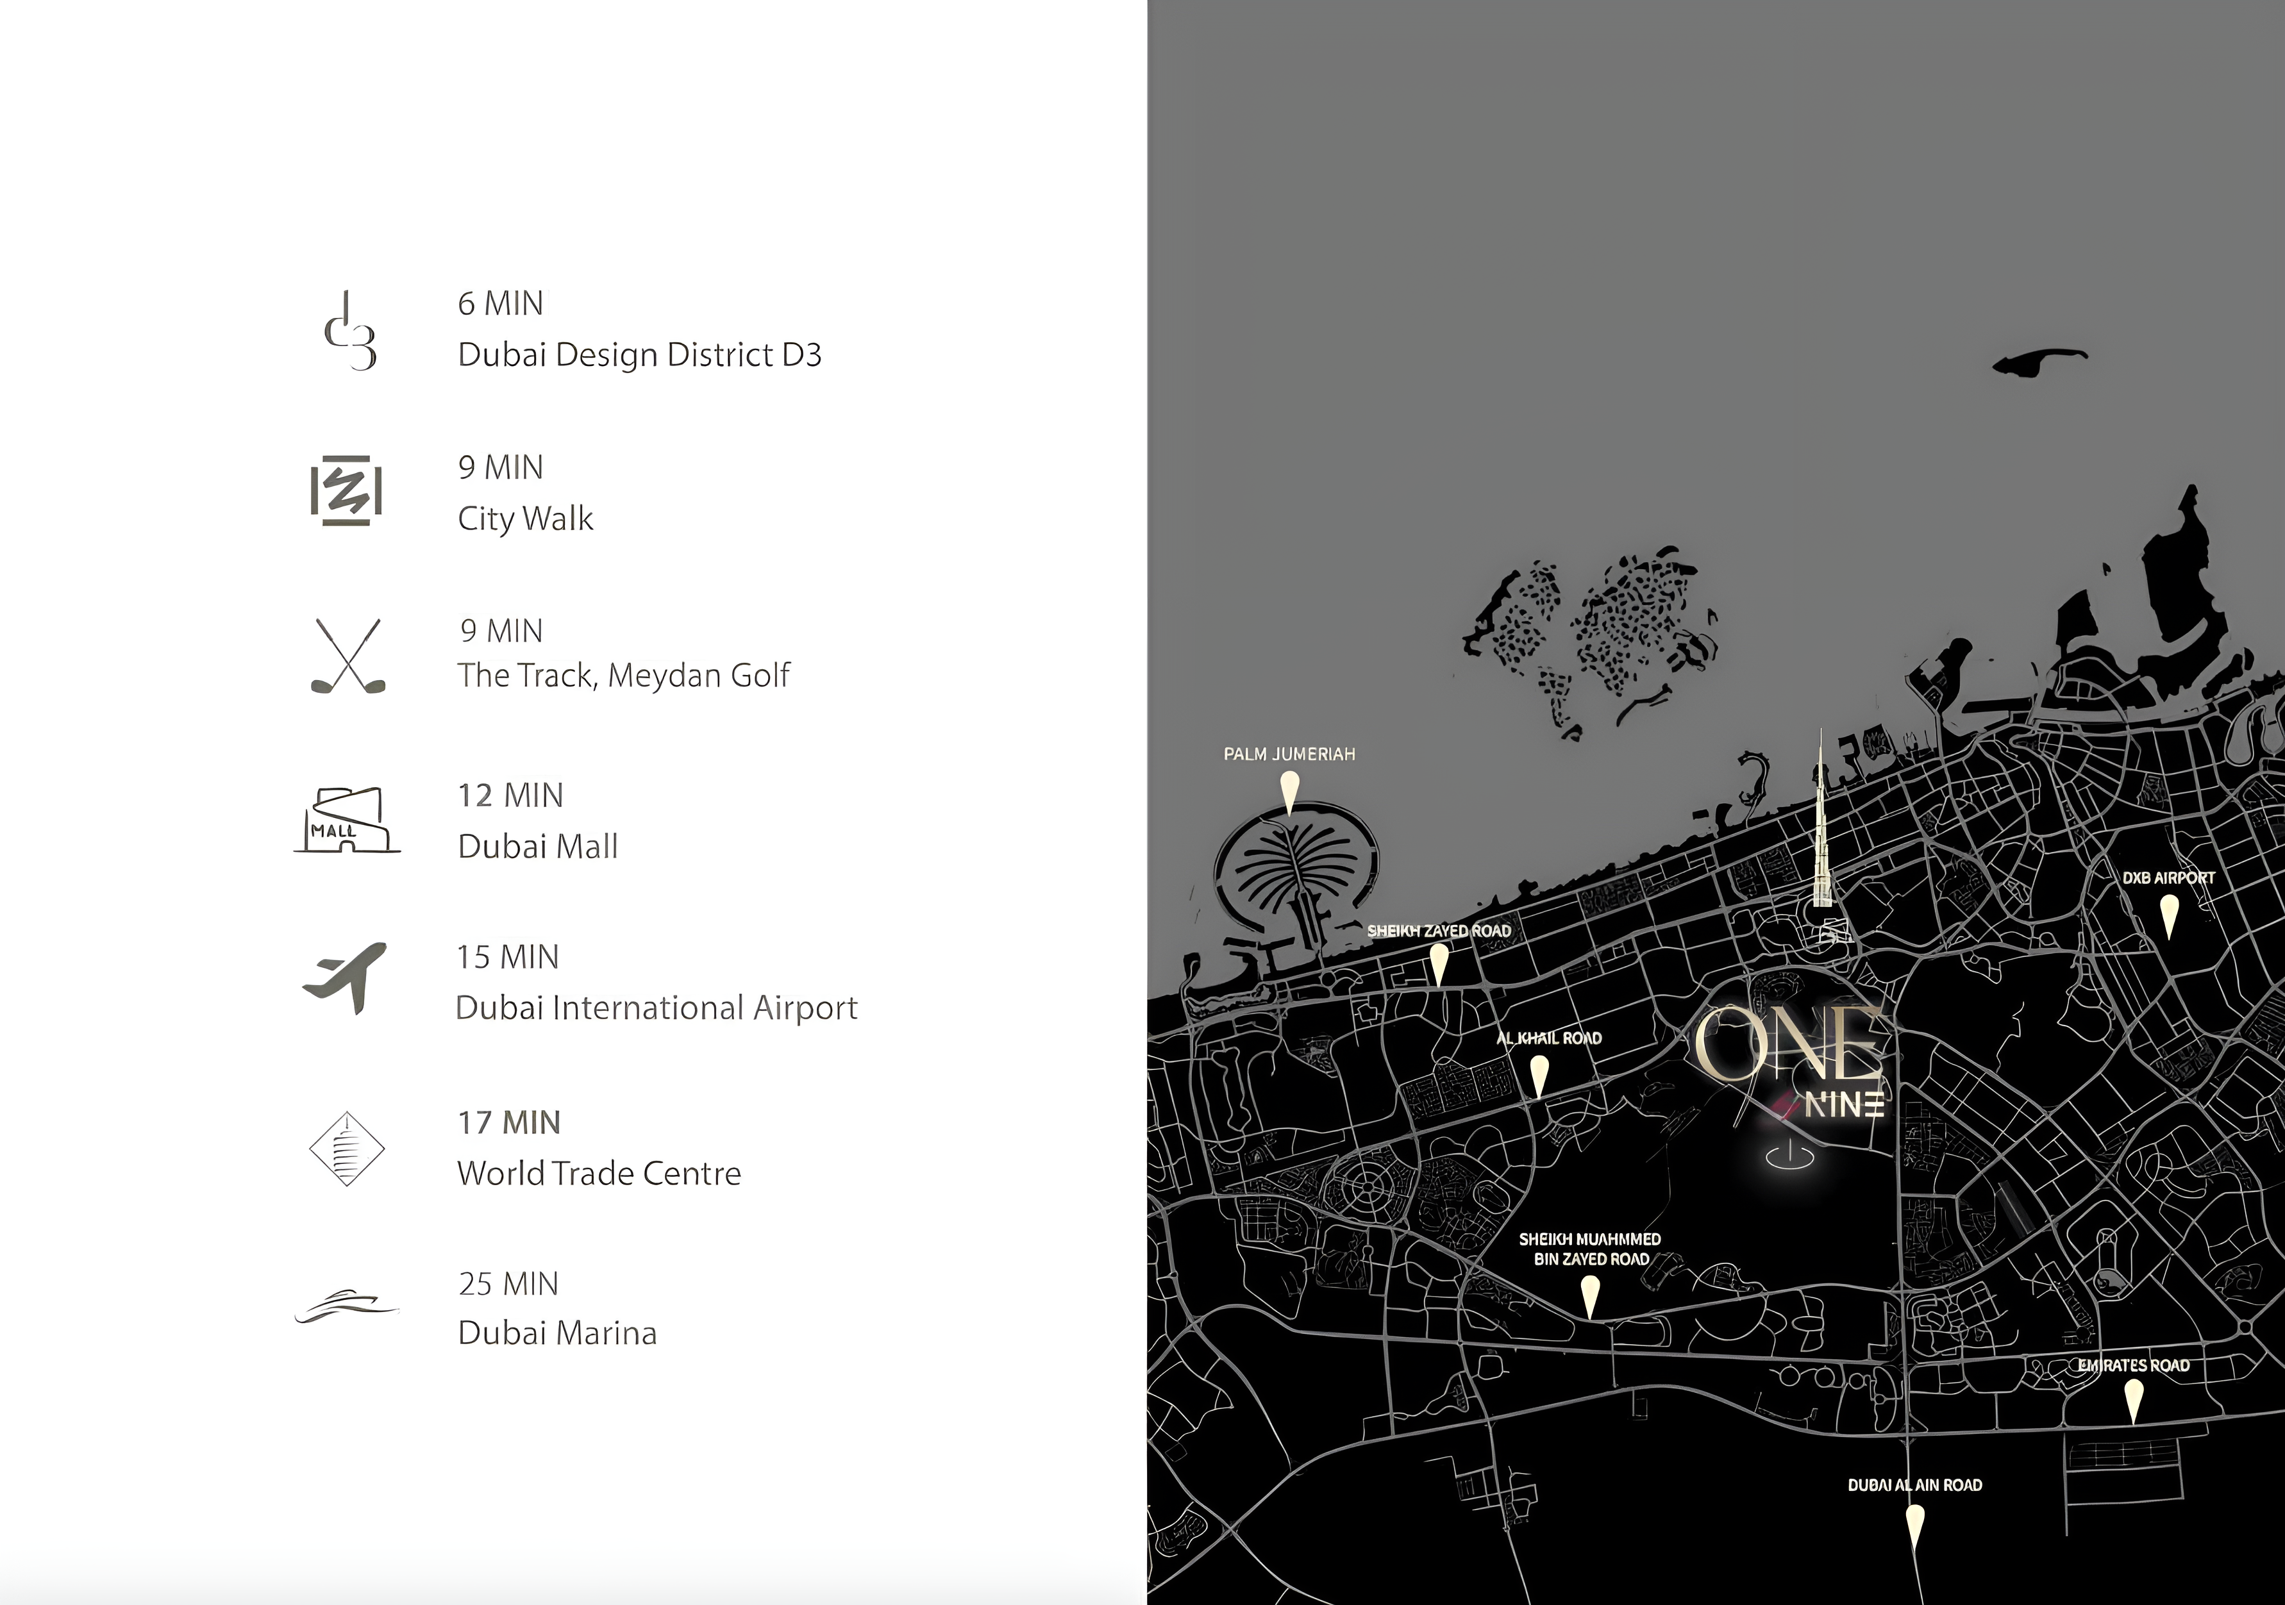The width and height of the screenshot is (2285, 1605).
Task: Click the Dubai Design District D3 text
Action: pos(639,355)
